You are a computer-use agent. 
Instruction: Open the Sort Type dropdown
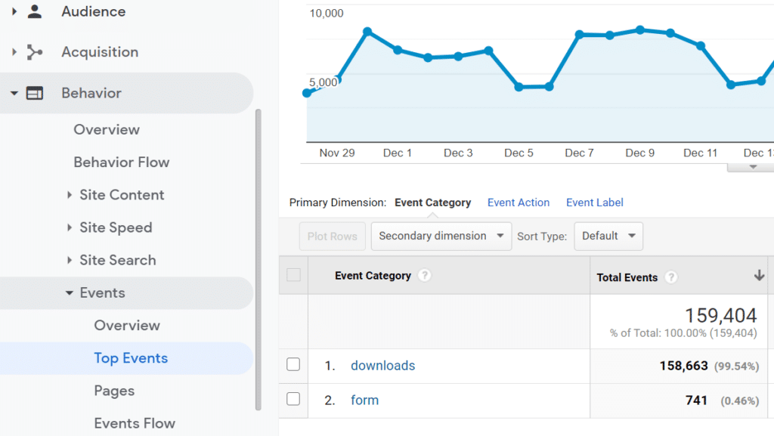point(608,236)
